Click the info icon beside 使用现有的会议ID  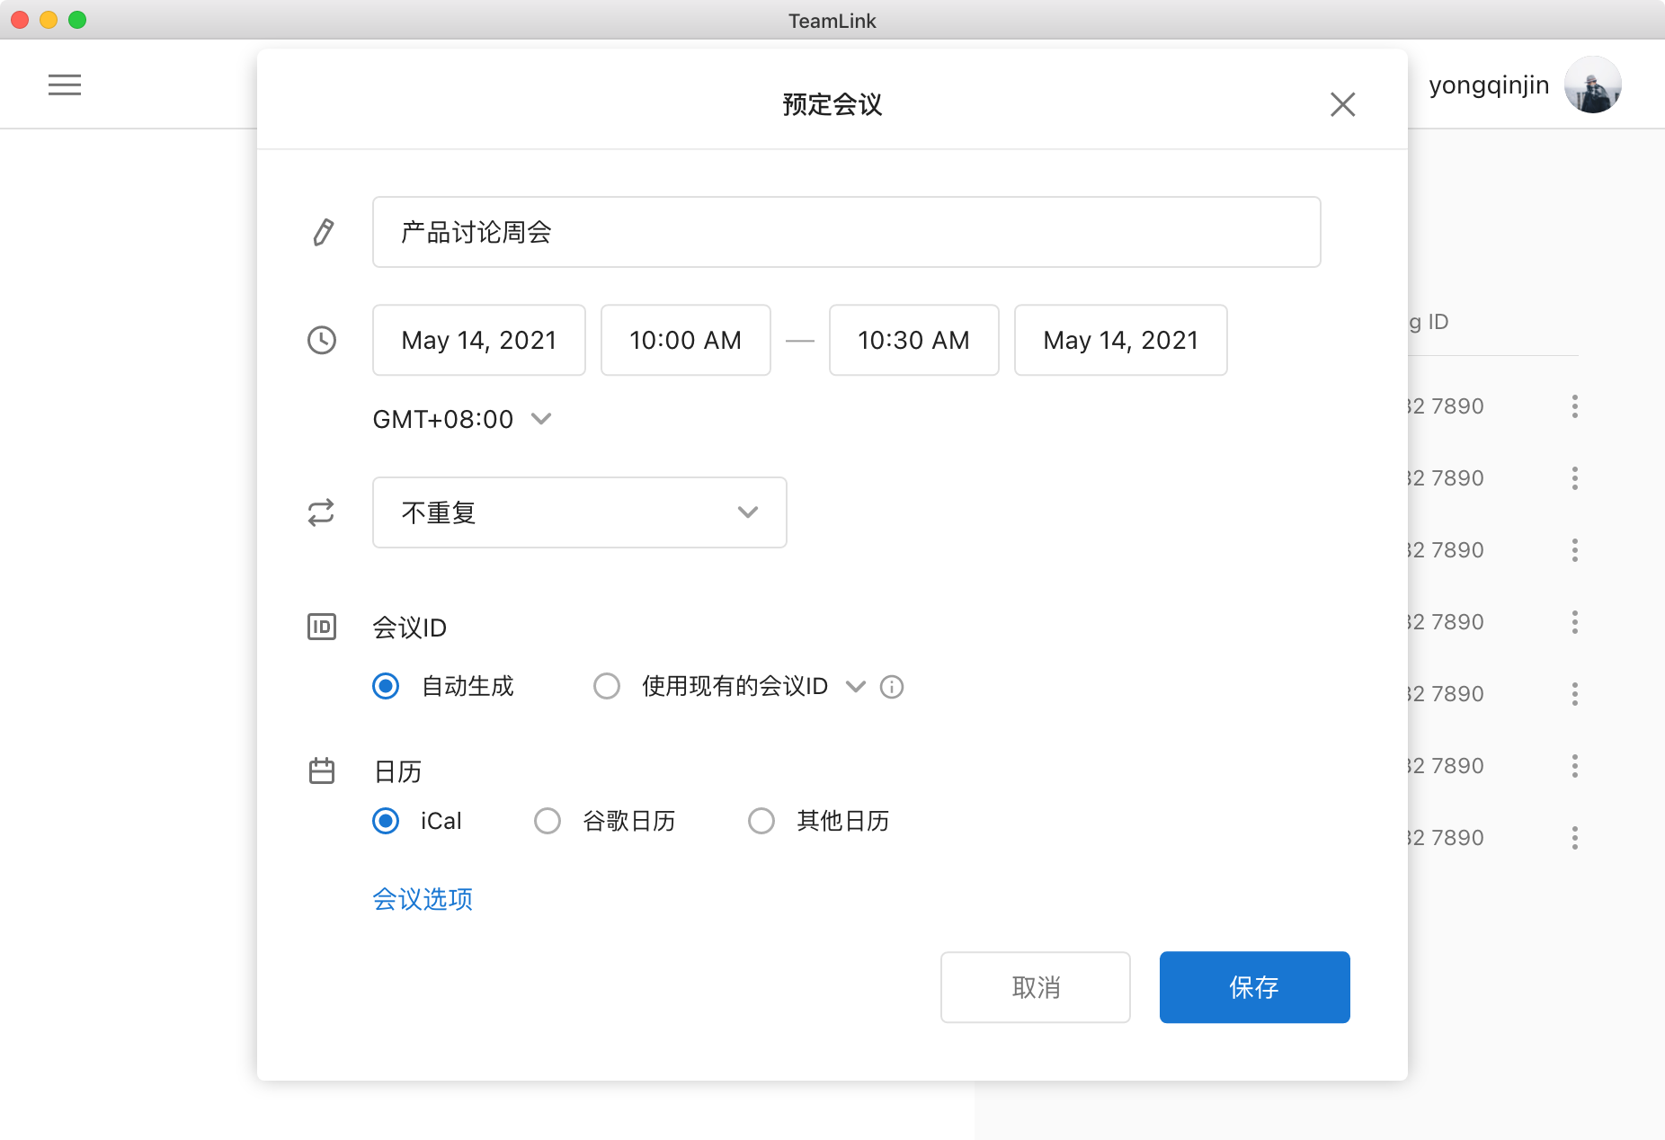(x=892, y=687)
